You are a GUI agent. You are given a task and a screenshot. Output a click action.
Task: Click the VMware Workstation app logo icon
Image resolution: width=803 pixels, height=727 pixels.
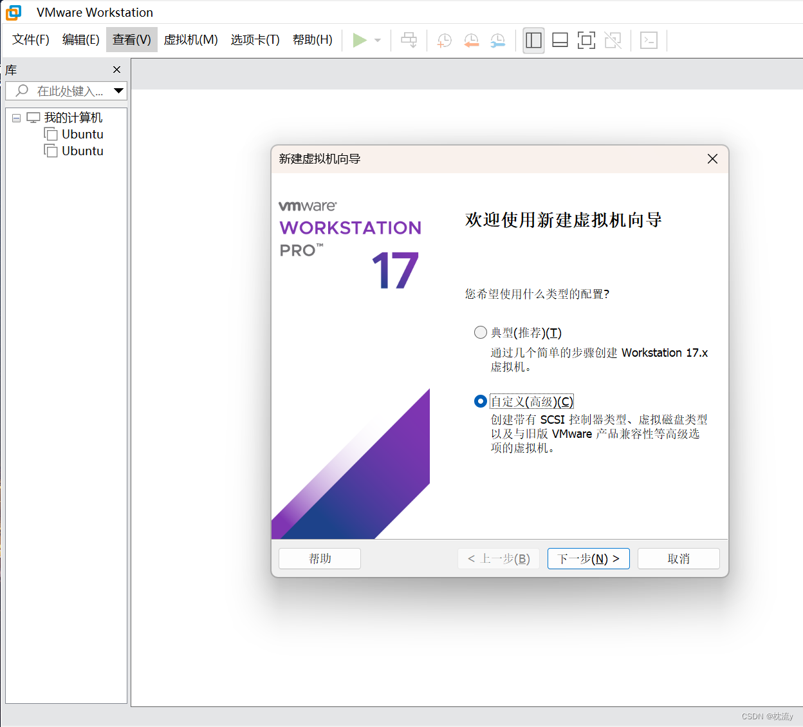[x=14, y=12]
